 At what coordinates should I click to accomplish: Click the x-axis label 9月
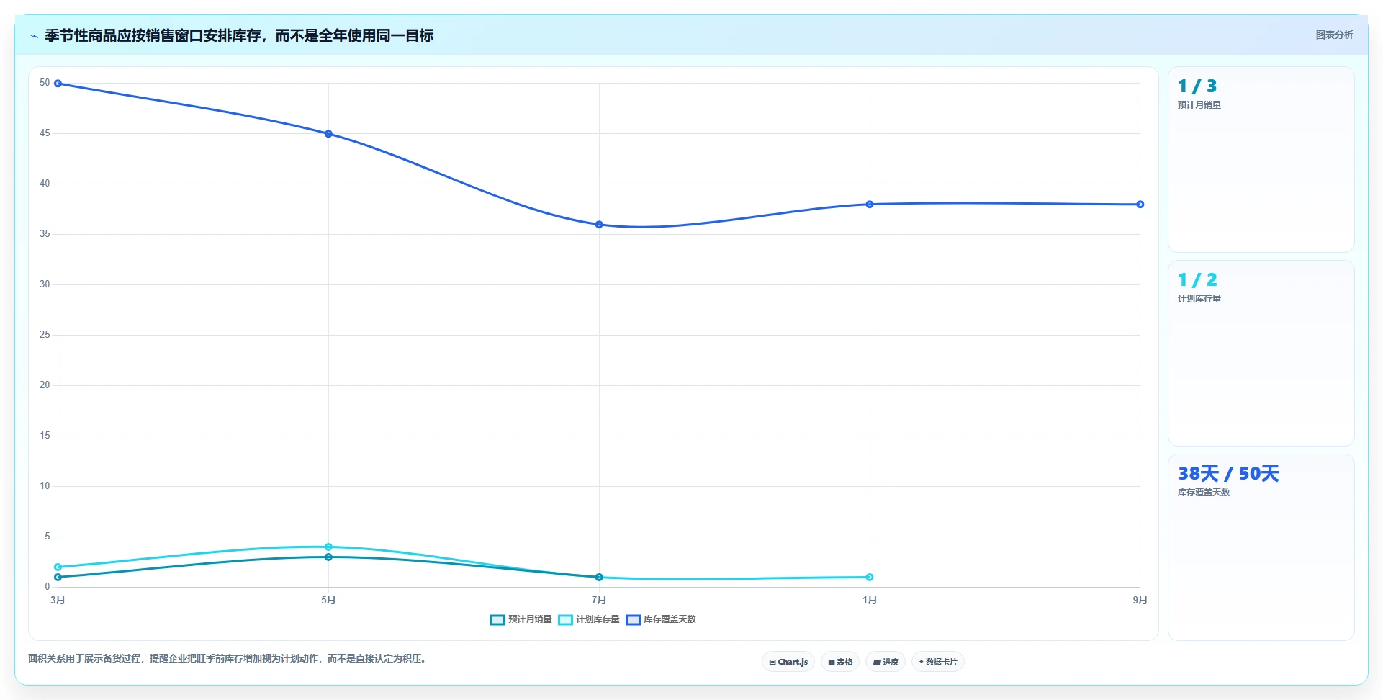point(1140,601)
